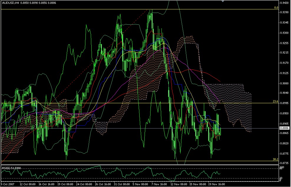Click the 19 Oct 08:00 time label
This screenshot has width=291, height=187.
point(65,184)
